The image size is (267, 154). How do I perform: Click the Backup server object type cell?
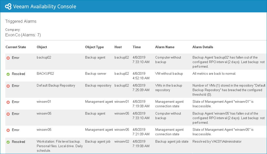(96, 73)
